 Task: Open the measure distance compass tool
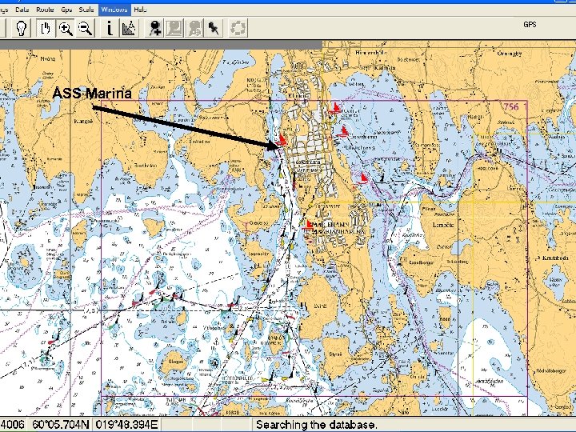(129, 28)
